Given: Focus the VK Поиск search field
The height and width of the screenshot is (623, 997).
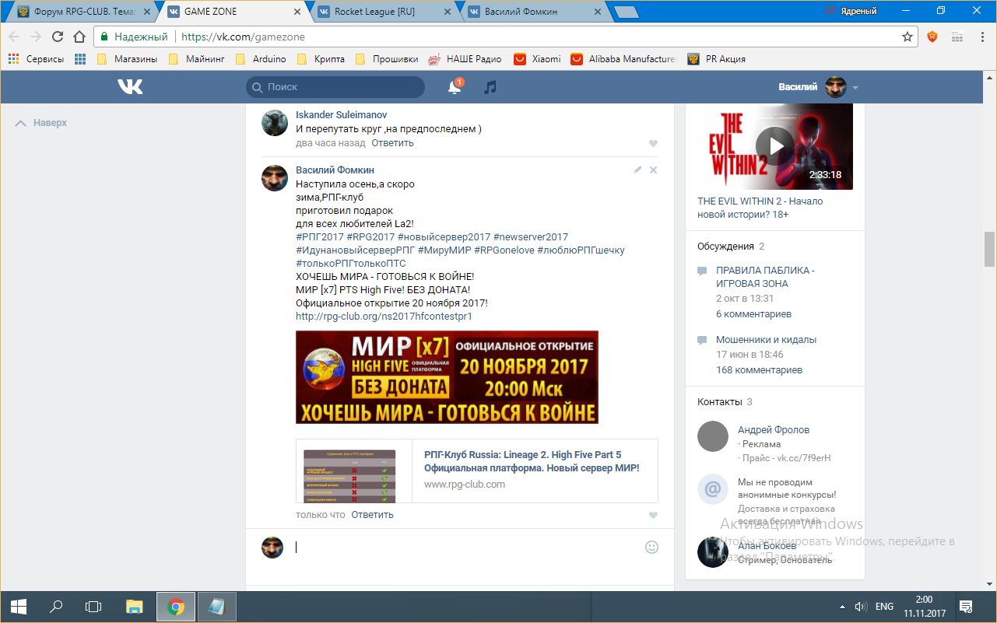Looking at the screenshot, I should click(335, 87).
